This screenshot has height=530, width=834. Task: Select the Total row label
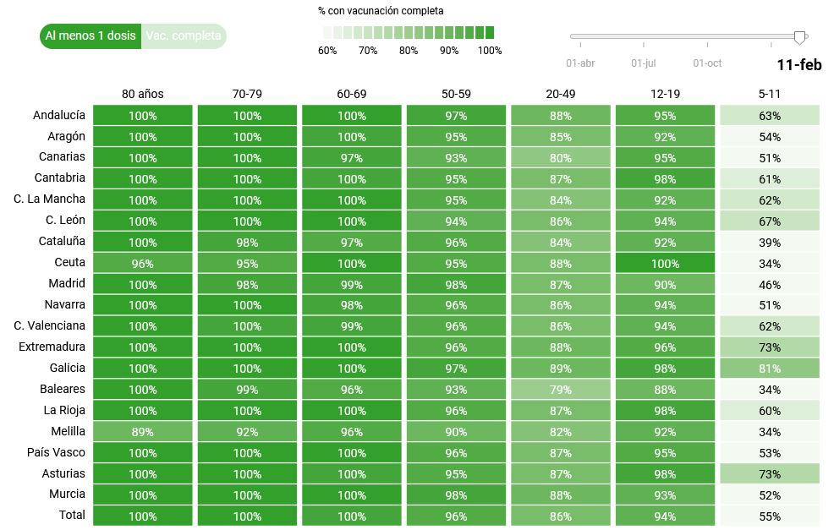(x=71, y=515)
